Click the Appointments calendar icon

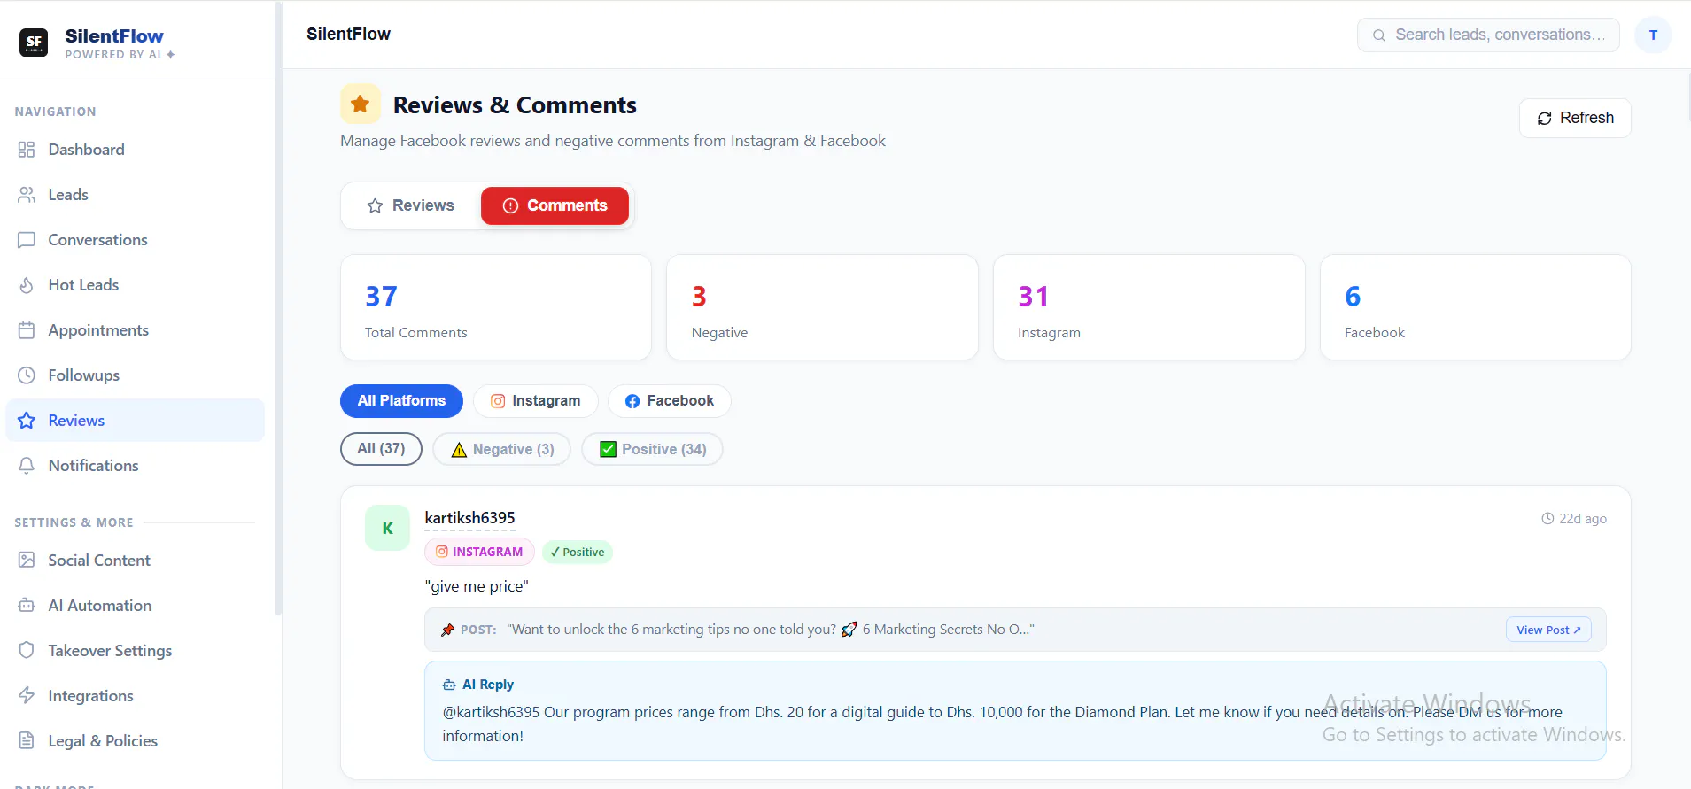(27, 330)
